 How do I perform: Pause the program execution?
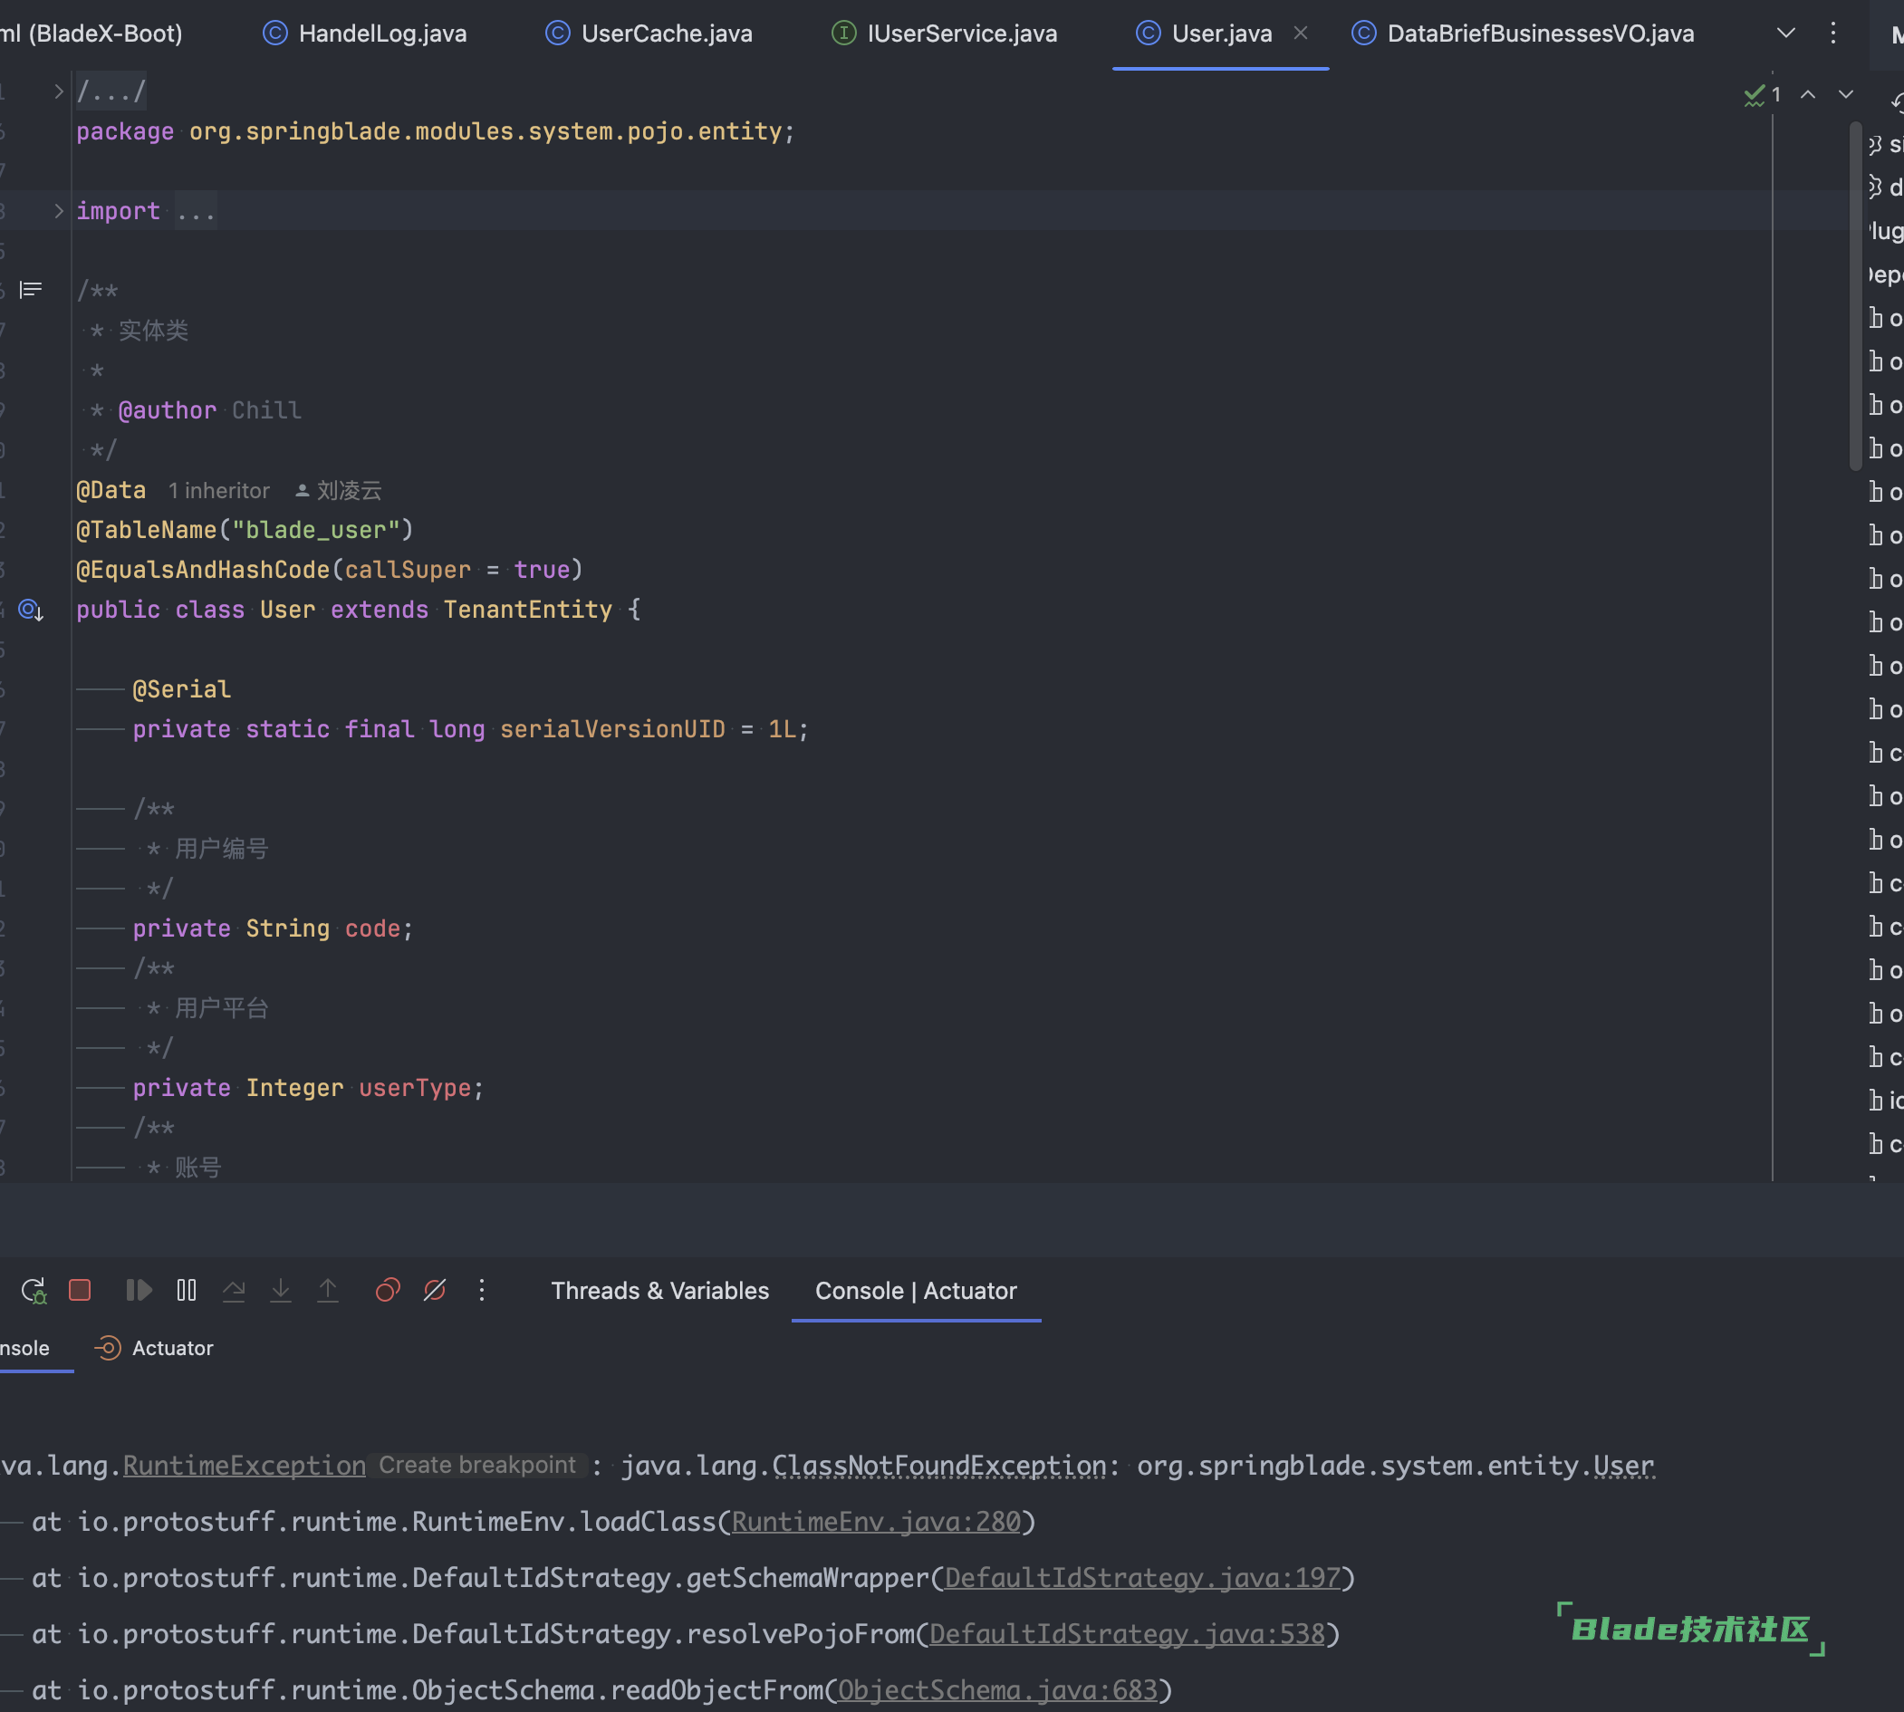187,1290
